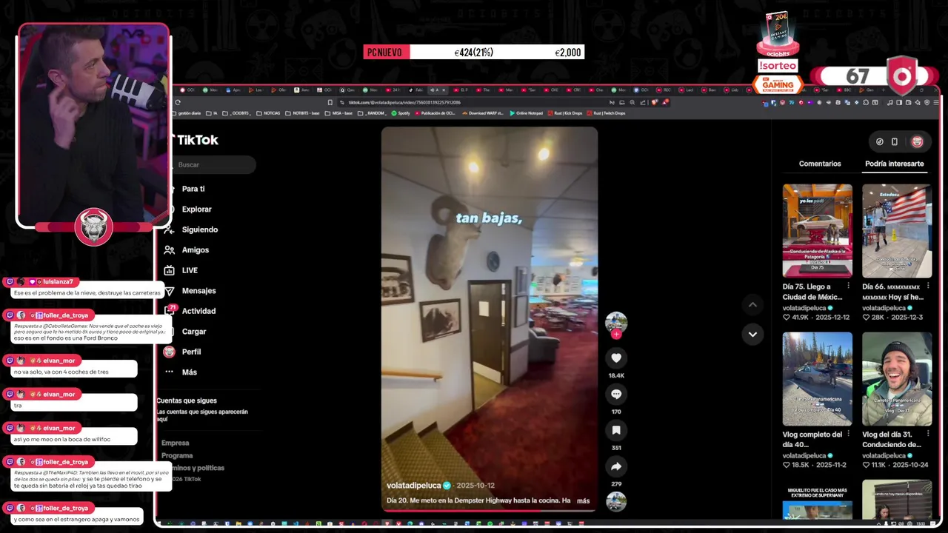Image resolution: width=948 pixels, height=533 pixels.
Task: Open a new browser tab with plus
Action: pyautogui.click(x=884, y=90)
